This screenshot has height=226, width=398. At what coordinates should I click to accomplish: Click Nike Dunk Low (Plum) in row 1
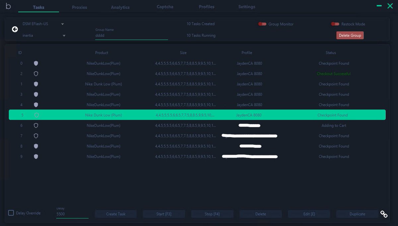103,84
